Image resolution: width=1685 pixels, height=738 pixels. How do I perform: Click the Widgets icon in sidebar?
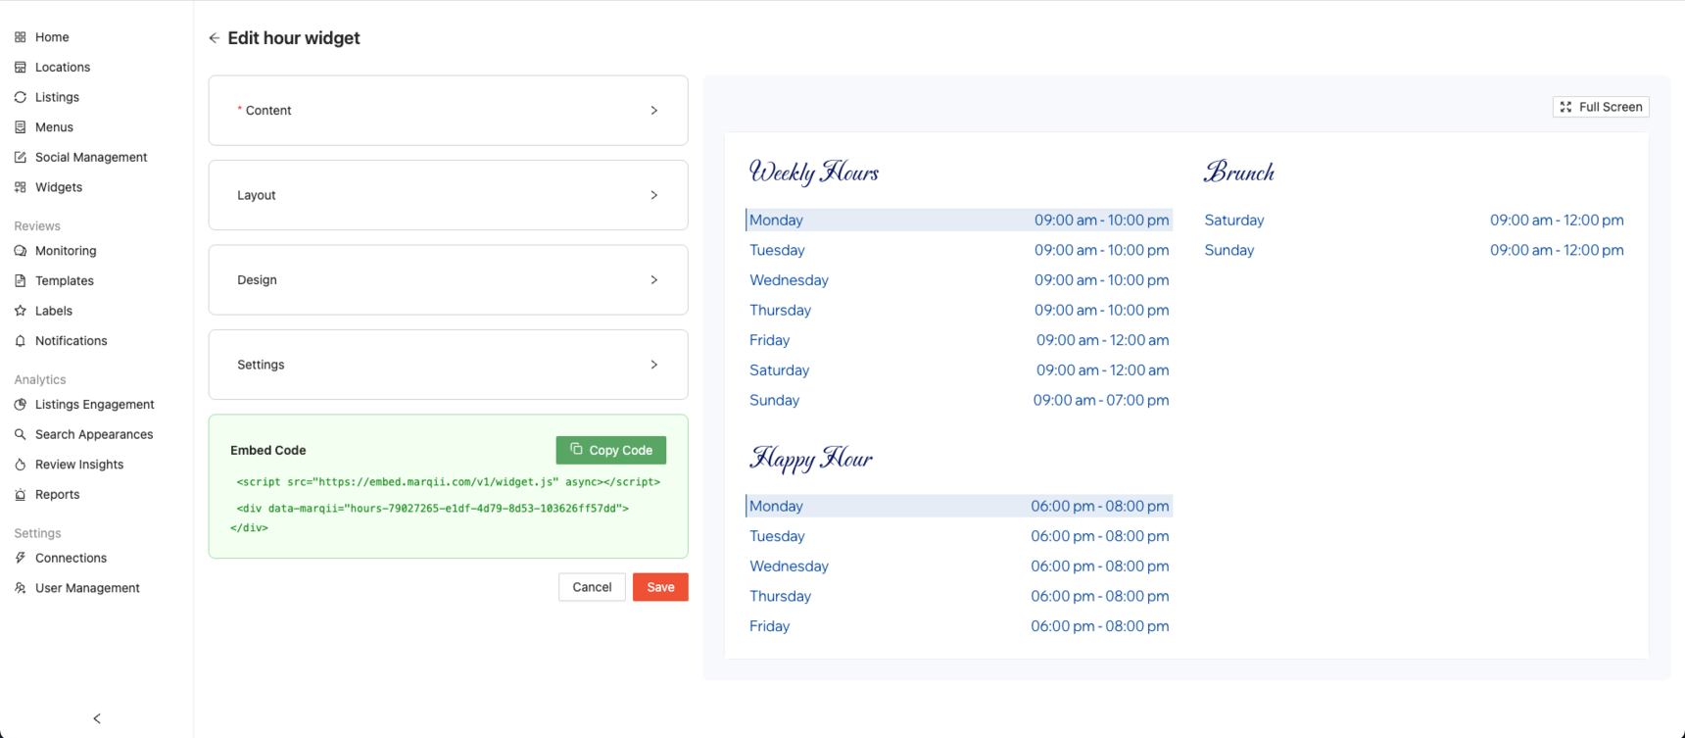pyautogui.click(x=21, y=187)
